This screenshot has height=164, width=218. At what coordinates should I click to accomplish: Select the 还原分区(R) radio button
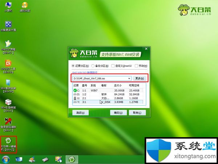click(73, 66)
